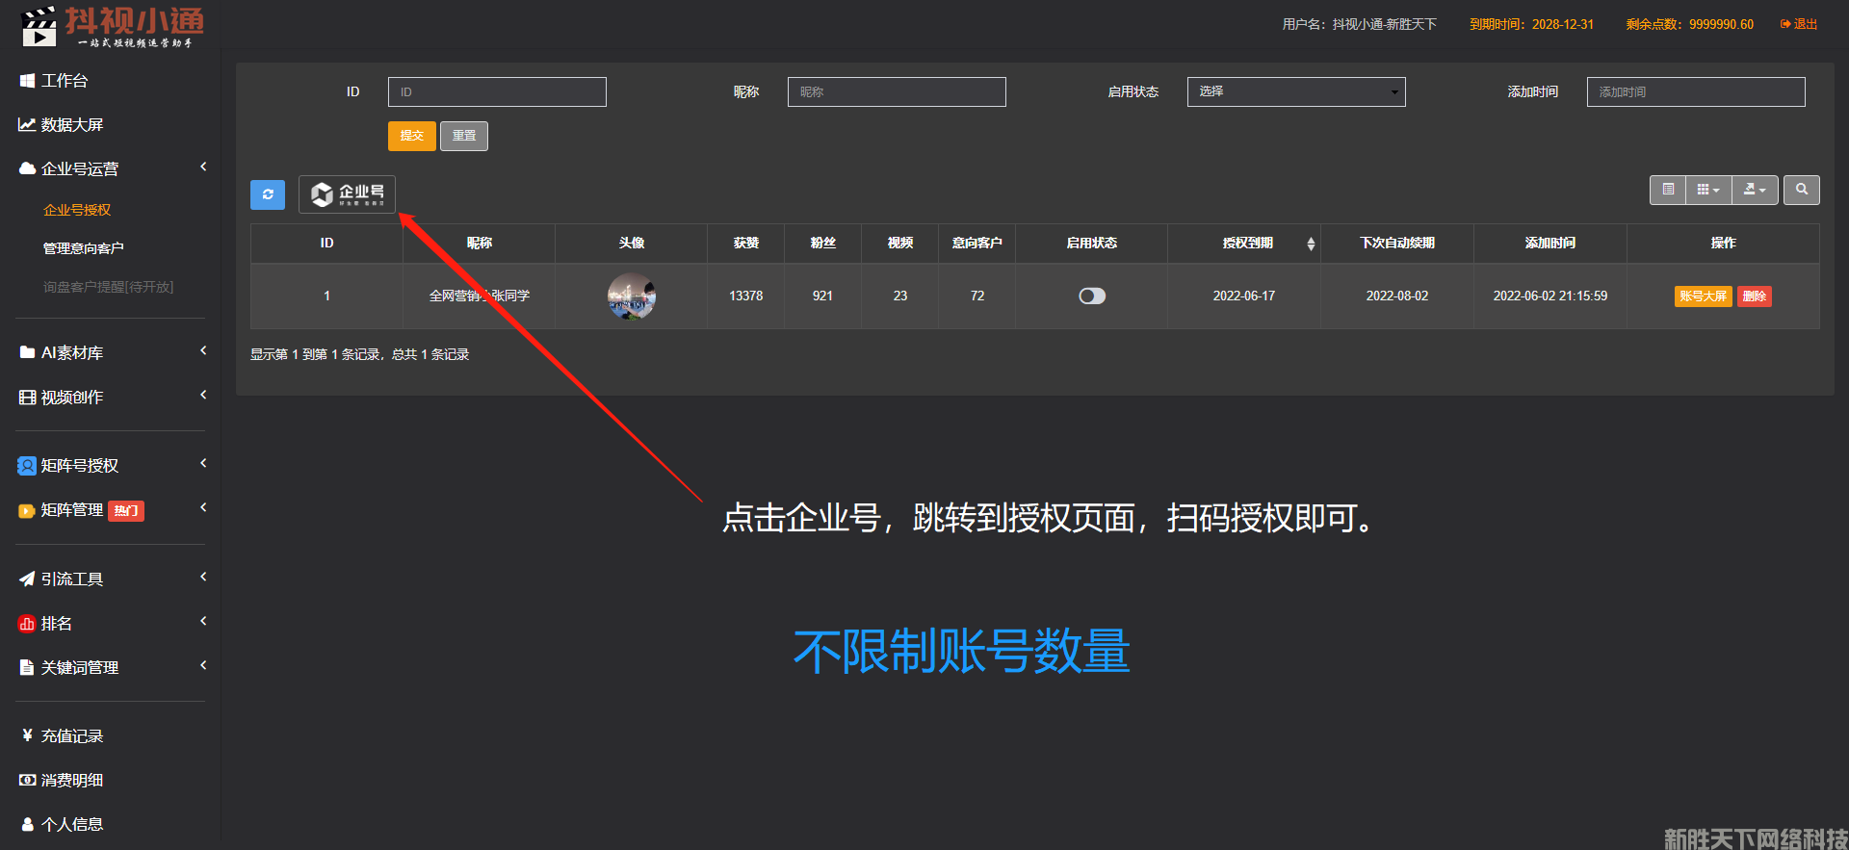Select 管理意向客户 in the sidebar
1849x850 pixels.
point(83,248)
